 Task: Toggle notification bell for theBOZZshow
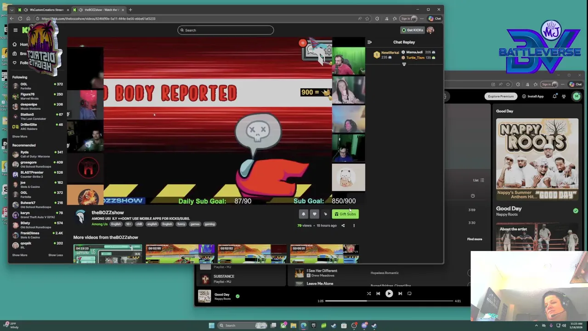click(303, 214)
